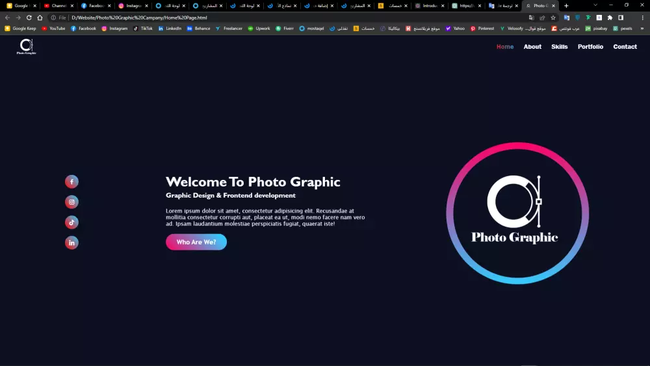Open the خمسات bookmark
Image resolution: width=650 pixels, height=366 pixels.
pos(364,29)
